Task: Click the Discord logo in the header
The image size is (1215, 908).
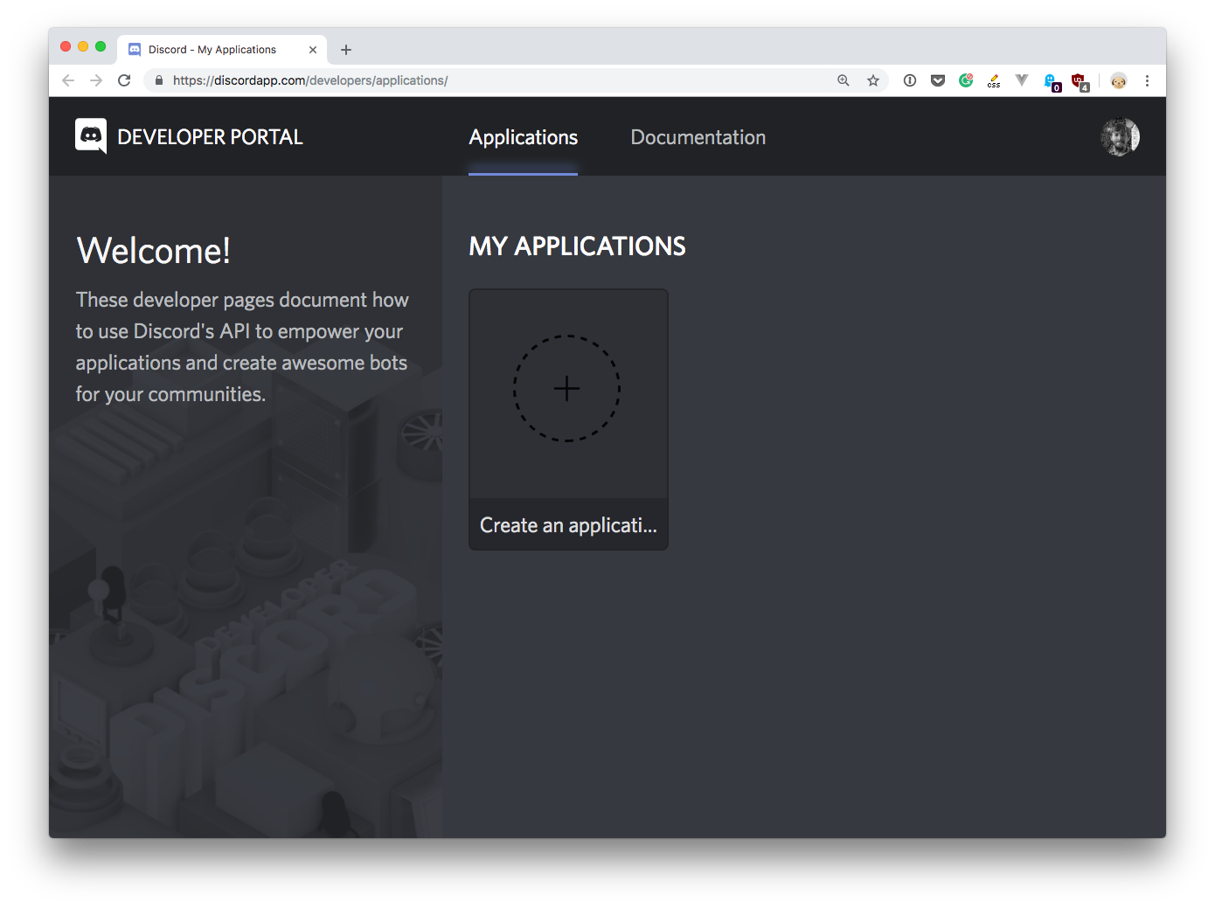Action: pos(91,136)
